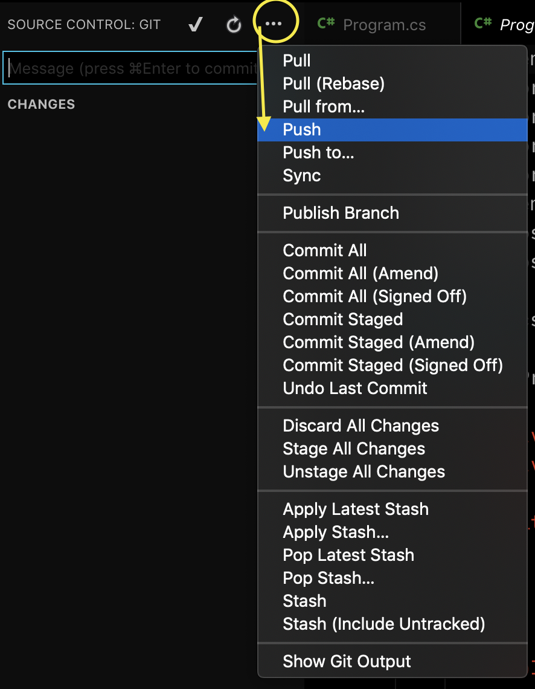This screenshot has height=689, width=535.
Task: Select Push from the menu
Action: (302, 129)
